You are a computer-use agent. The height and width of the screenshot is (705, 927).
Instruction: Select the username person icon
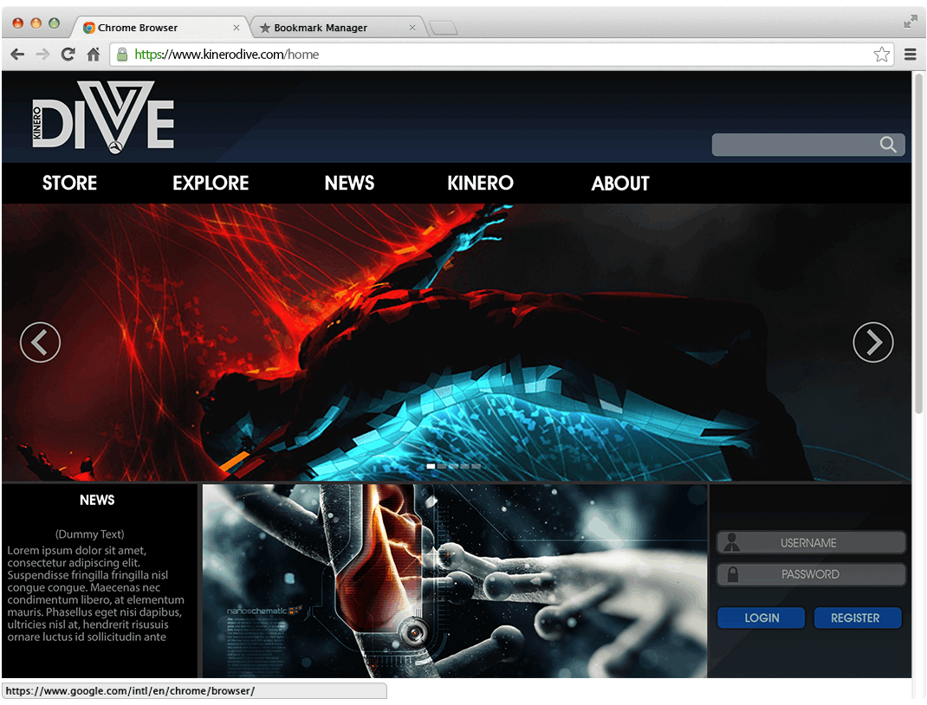732,542
